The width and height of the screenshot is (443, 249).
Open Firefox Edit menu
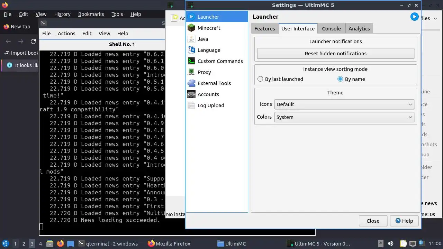pos(24,14)
